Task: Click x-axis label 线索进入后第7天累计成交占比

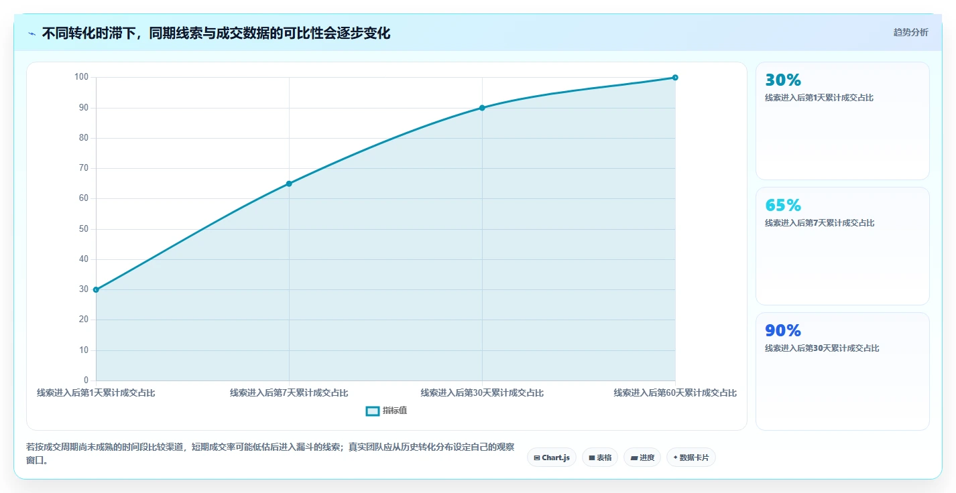Action: [x=289, y=393]
